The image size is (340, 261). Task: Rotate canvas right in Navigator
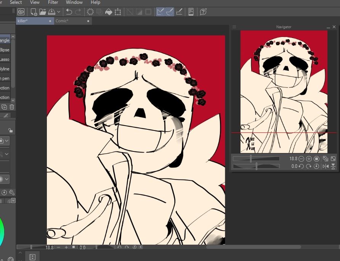(x=309, y=166)
